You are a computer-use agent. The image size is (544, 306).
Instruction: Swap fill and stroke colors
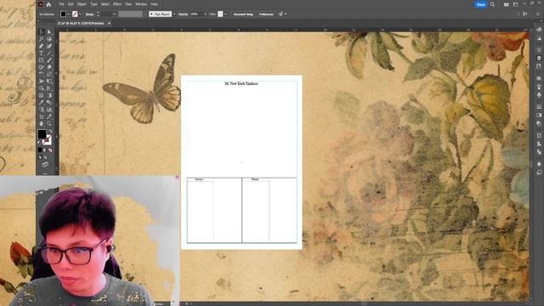point(51,131)
